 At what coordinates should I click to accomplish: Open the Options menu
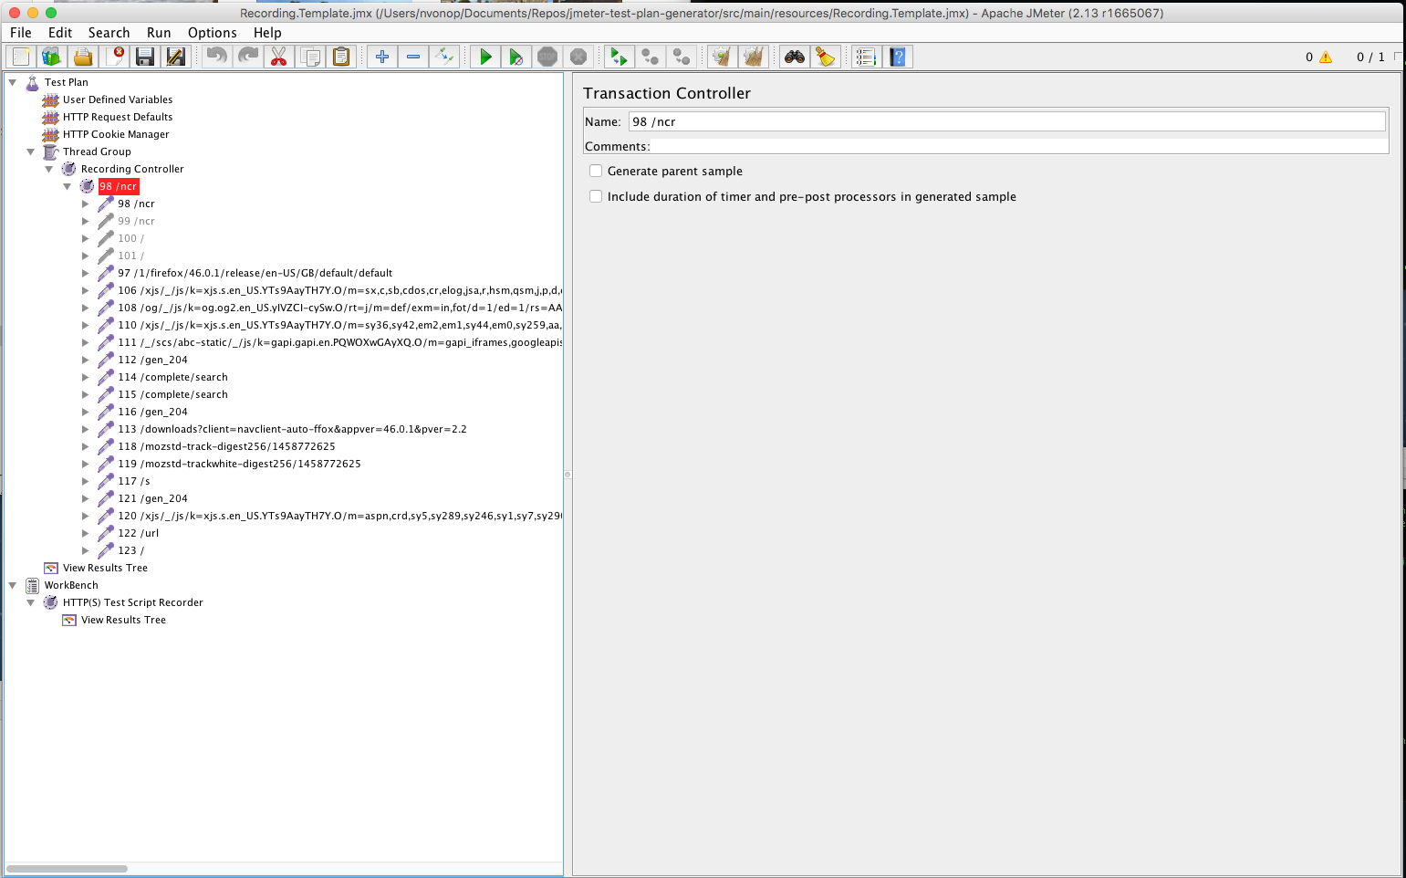[x=213, y=33]
